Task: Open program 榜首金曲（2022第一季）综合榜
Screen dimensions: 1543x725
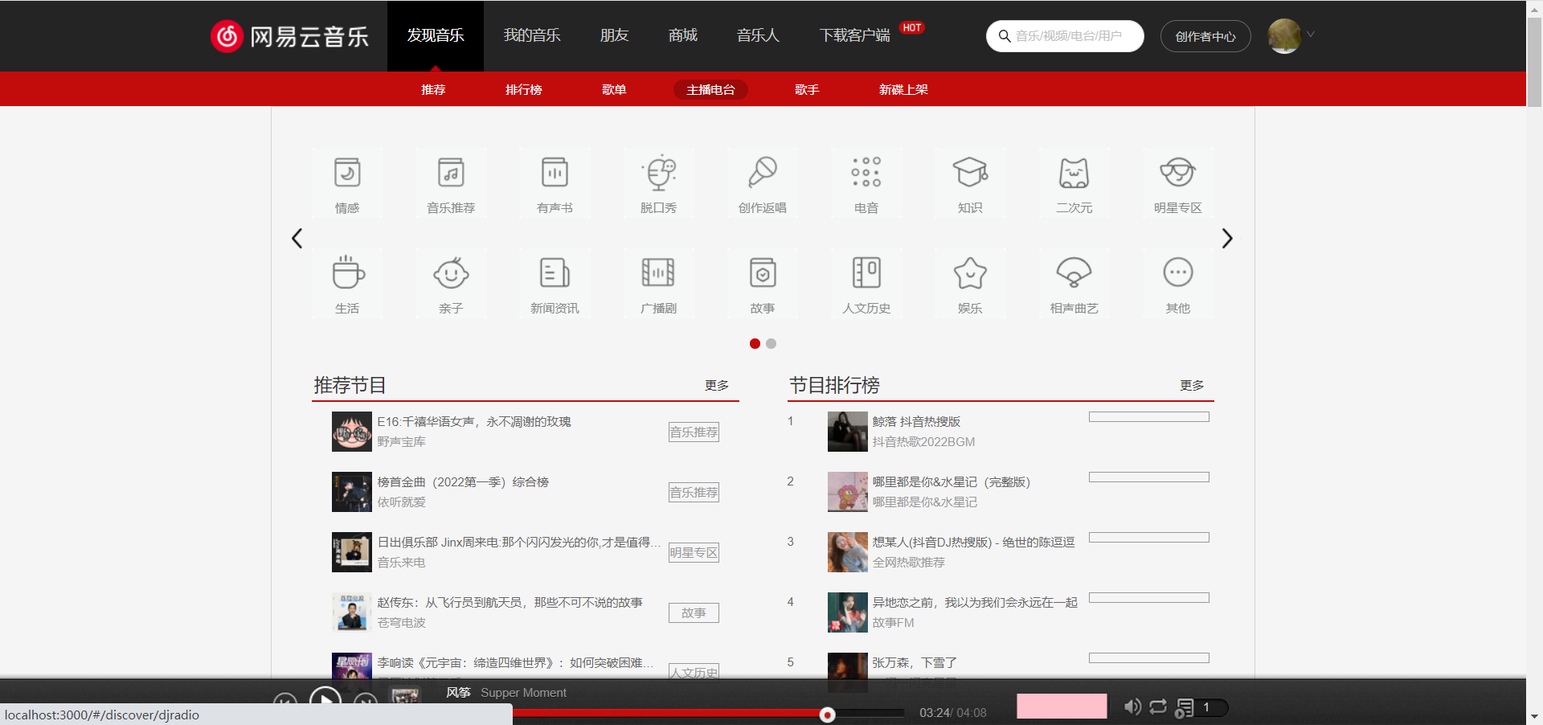Action: [463, 481]
